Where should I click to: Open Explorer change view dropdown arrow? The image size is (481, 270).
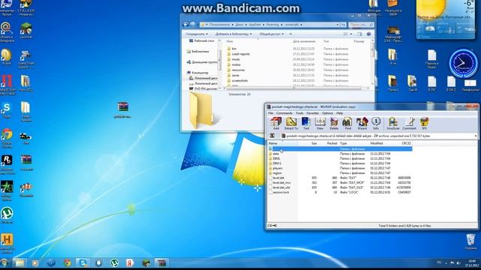coord(351,34)
